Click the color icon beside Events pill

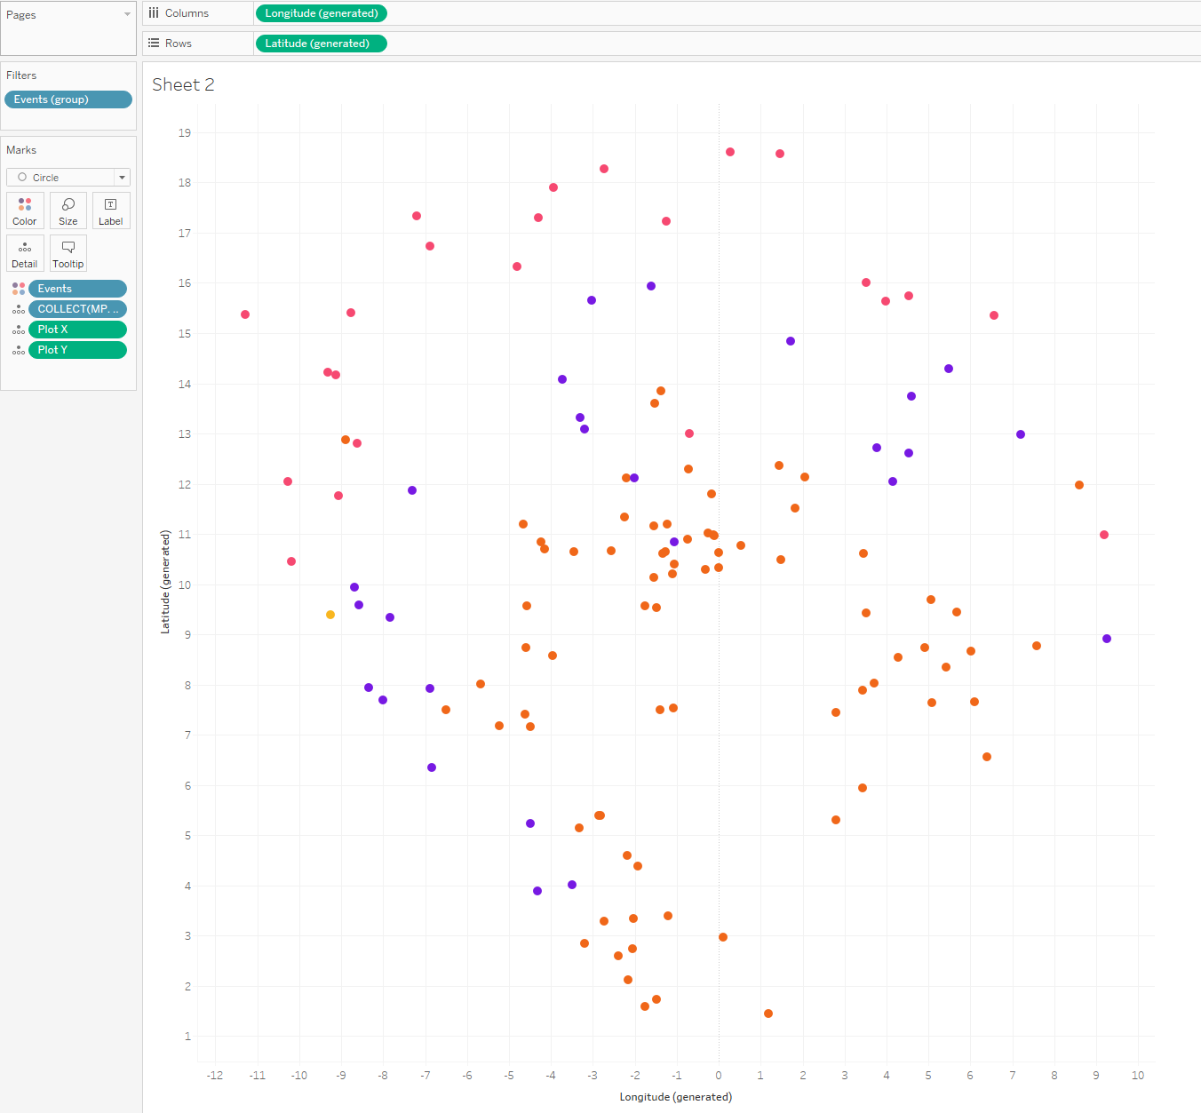(19, 289)
